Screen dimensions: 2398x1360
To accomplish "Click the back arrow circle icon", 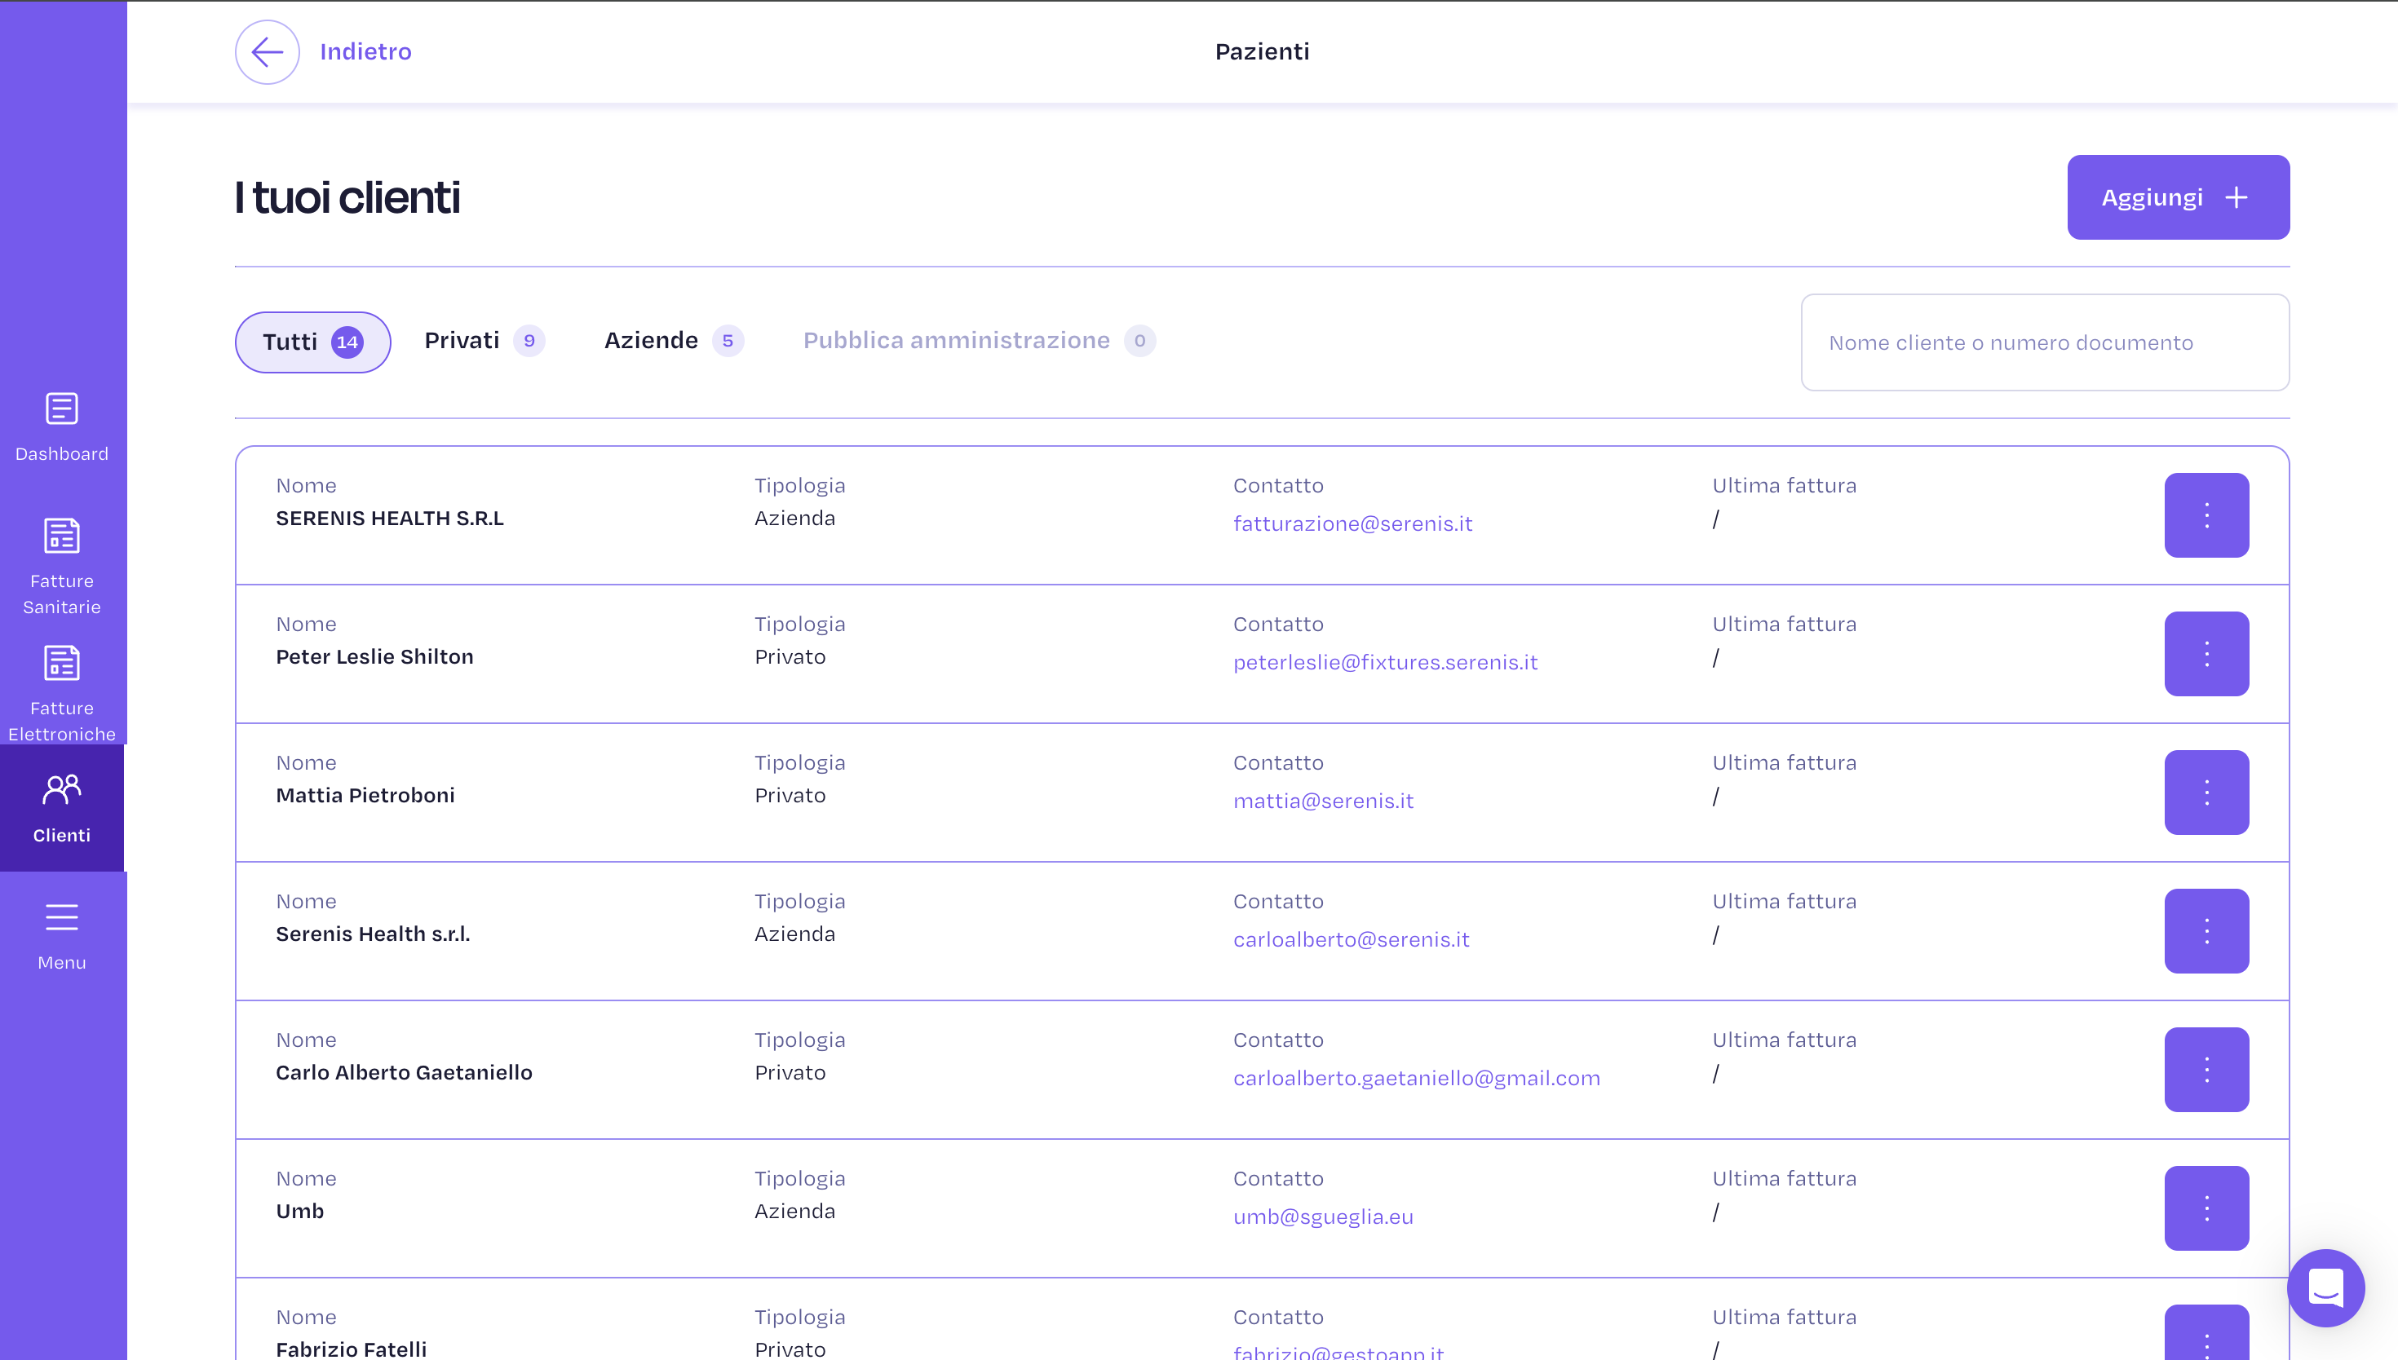I will (268, 52).
